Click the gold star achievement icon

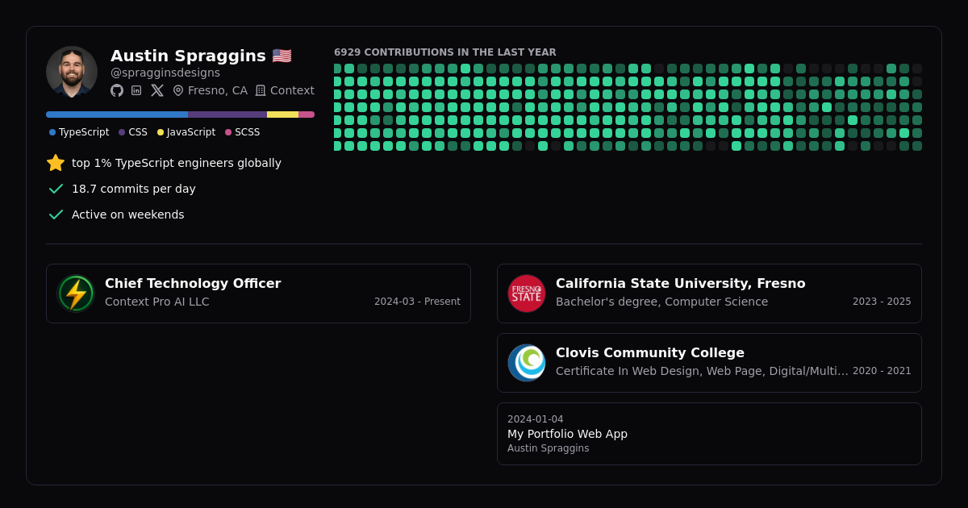point(56,163)
